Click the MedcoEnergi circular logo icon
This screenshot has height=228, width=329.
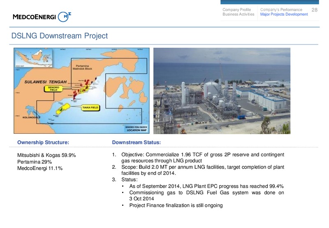pyautogui.click(x=65, y=17)
